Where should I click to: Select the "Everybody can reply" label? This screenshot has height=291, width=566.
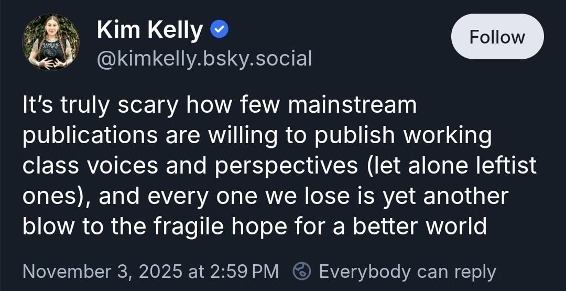pos(407,271)
